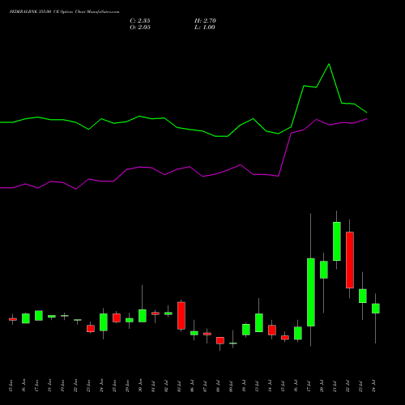
Task: Click the green candle for 30 Jun
Action: click(143, 316)
